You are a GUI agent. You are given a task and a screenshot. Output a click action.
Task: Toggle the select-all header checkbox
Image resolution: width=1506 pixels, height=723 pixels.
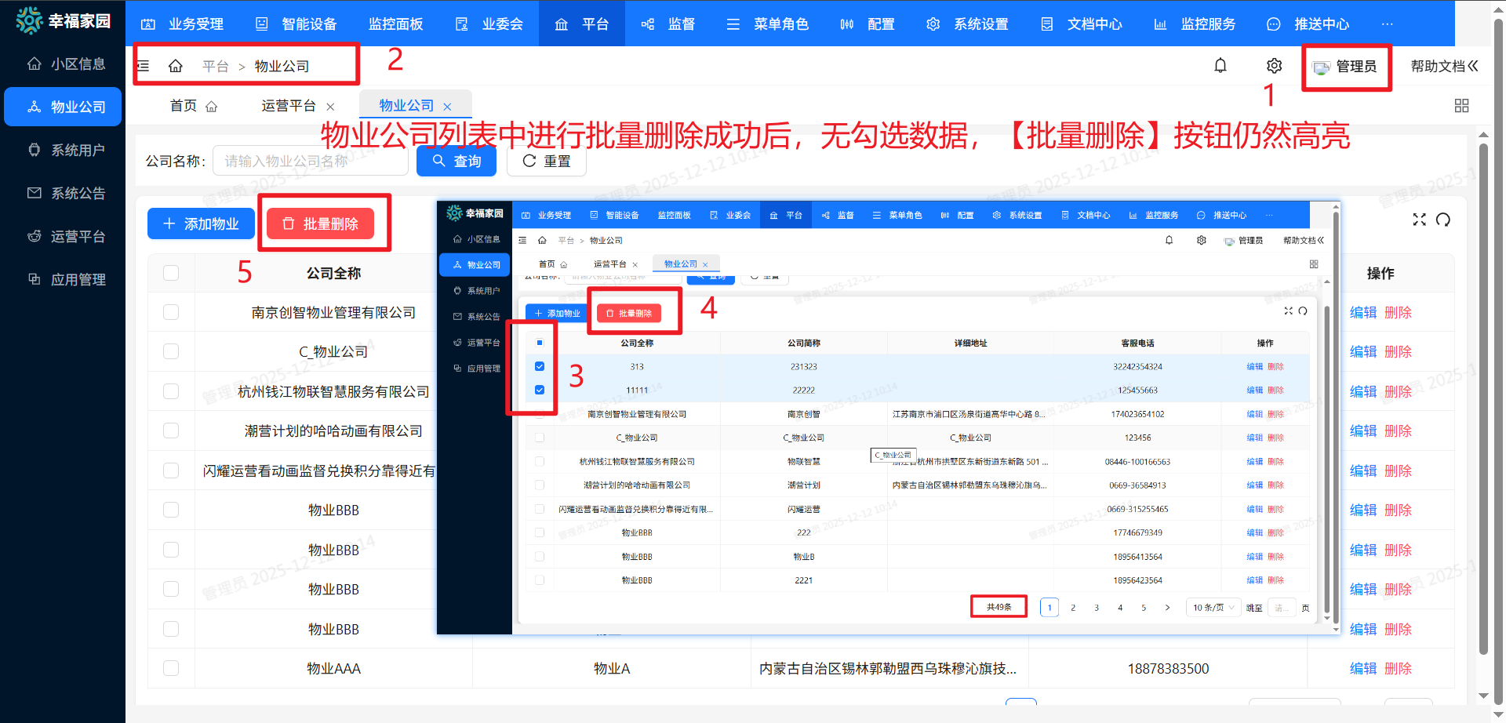click(x=171, y=273)
